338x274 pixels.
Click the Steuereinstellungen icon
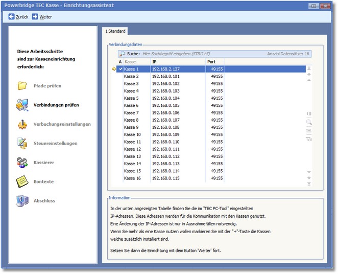(x=22, y=143)
